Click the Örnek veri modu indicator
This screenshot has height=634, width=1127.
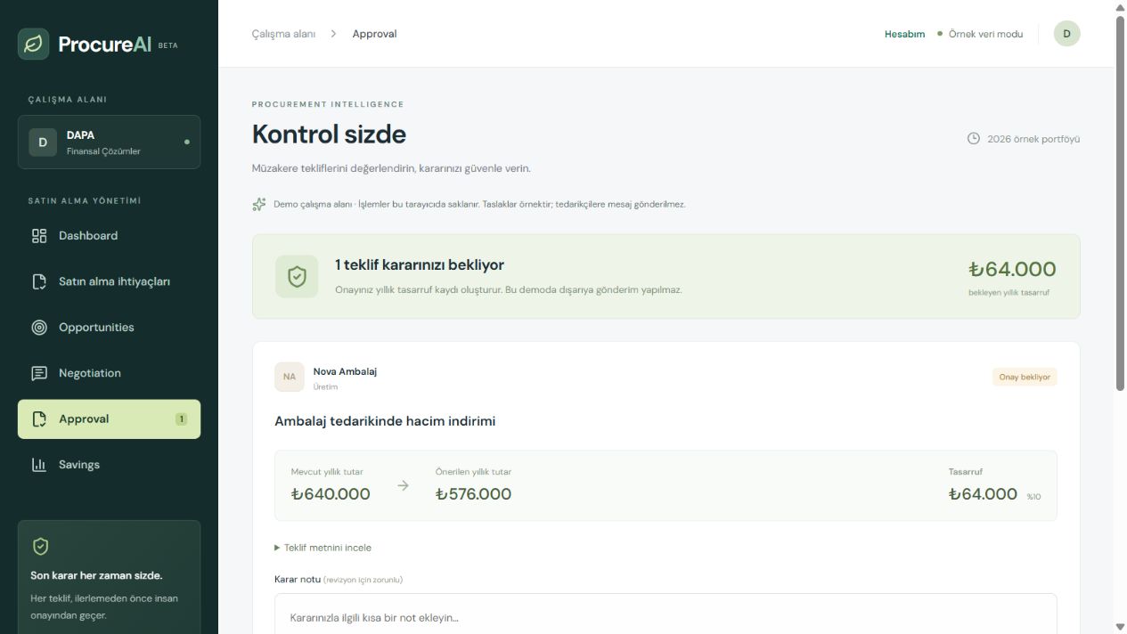980,34
